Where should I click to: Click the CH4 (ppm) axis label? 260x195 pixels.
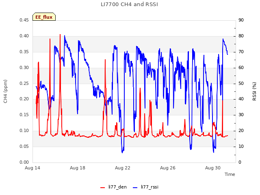[5, 91]
